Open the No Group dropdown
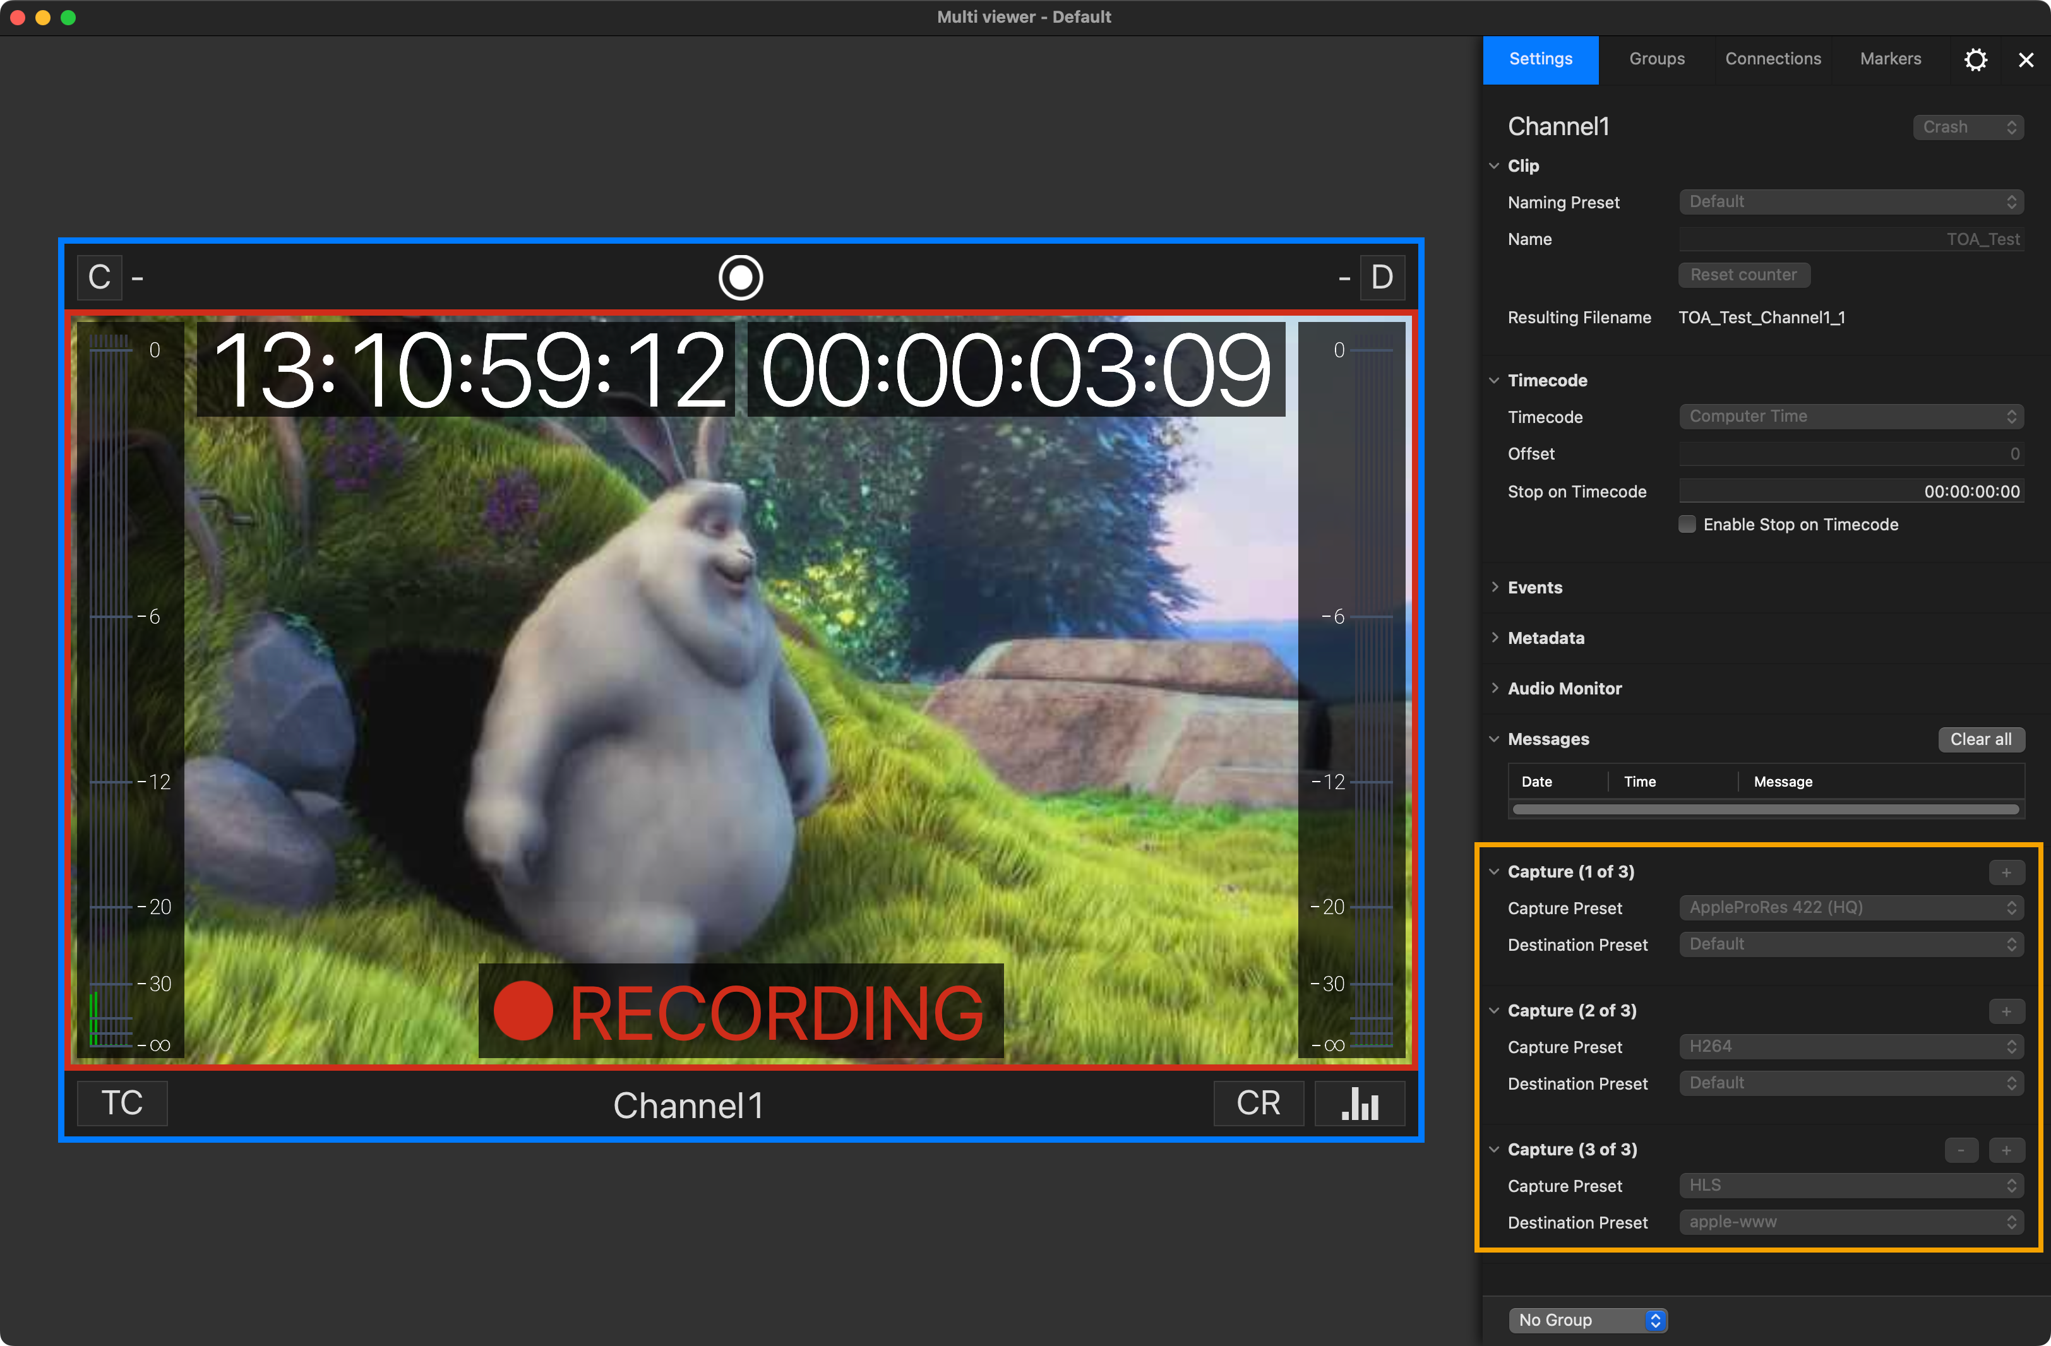 [1588, 1320]
